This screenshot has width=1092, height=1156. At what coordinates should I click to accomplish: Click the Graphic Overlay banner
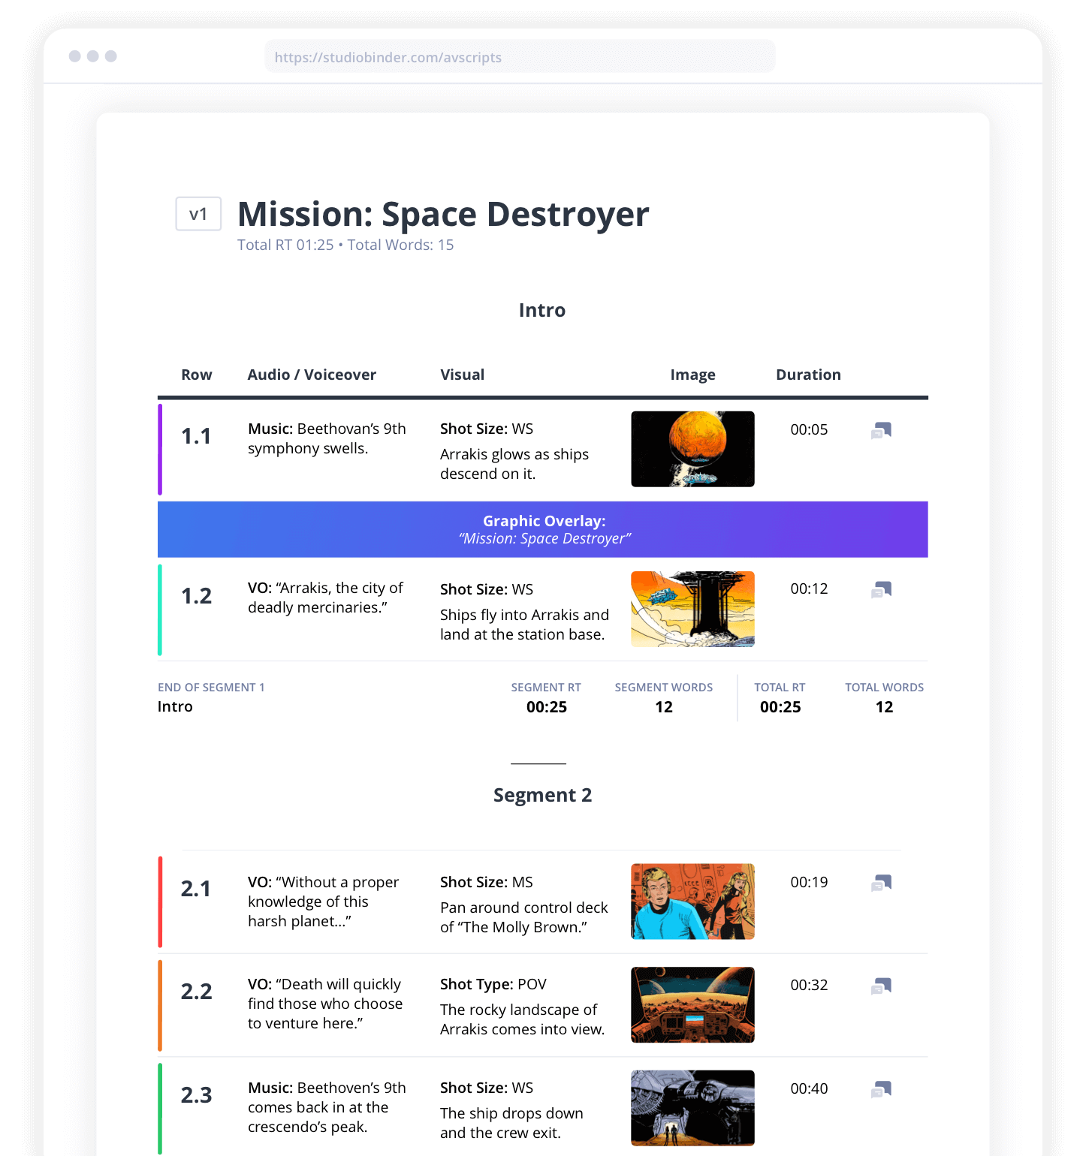pyautogui.click(x=542, y=529)
